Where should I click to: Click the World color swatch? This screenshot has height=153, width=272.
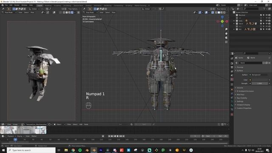click(259, 80)
